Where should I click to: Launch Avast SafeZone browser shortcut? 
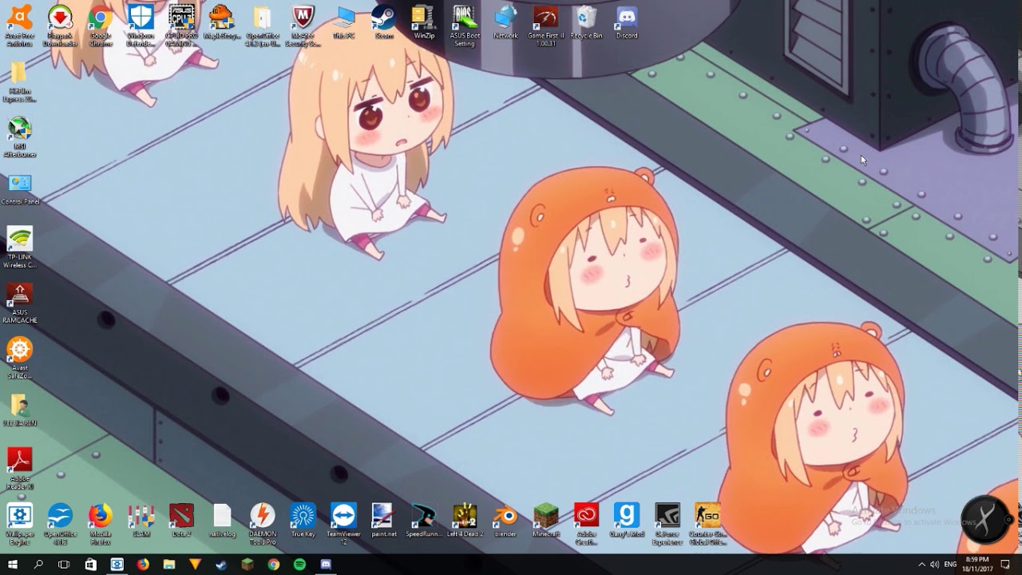19,358
